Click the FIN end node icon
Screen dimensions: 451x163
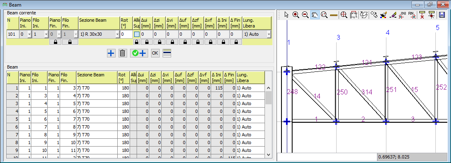(412, 15)
